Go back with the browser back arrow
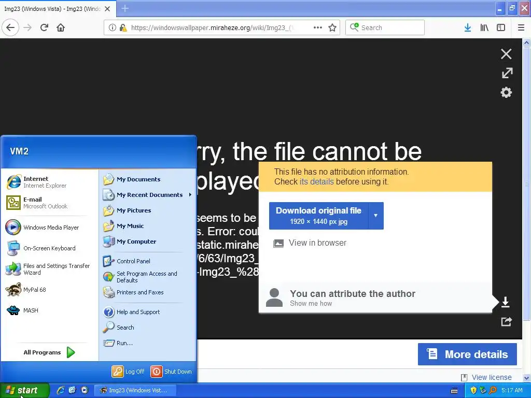This screenshot has width=531, height=398. tap(10, 27)
